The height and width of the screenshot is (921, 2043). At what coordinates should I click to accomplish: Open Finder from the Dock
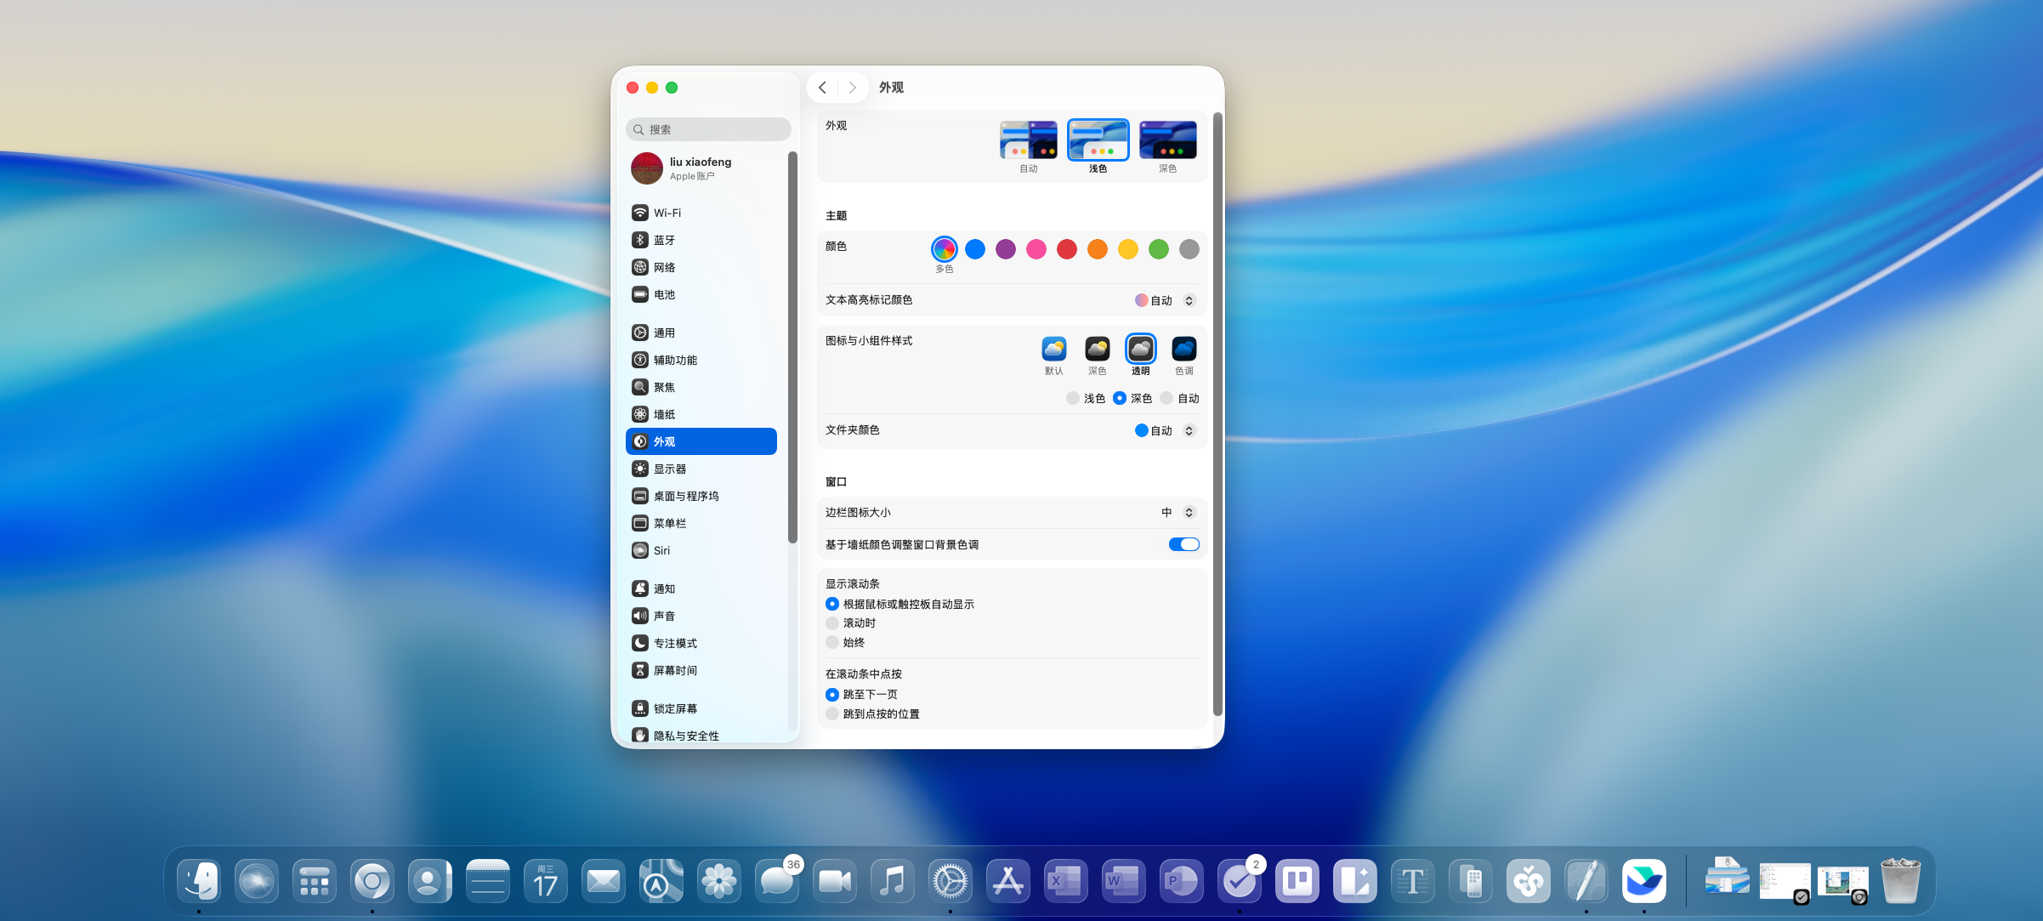click(x=199, y=881)
